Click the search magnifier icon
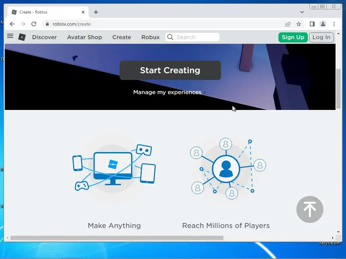 (x=170, y=37)
